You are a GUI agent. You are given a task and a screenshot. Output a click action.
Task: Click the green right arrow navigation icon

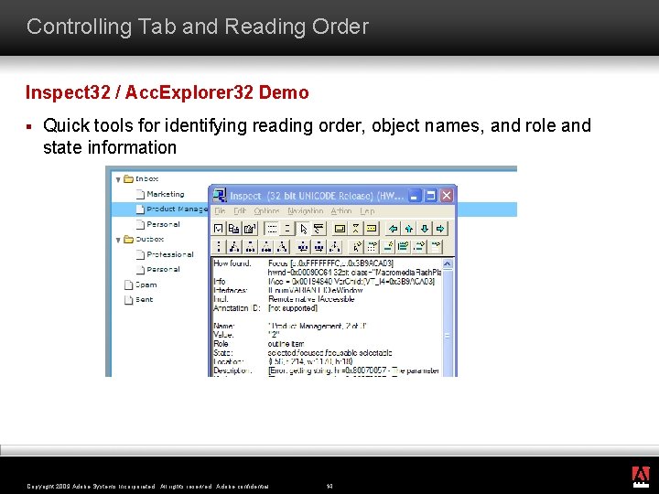click(440, 229)
